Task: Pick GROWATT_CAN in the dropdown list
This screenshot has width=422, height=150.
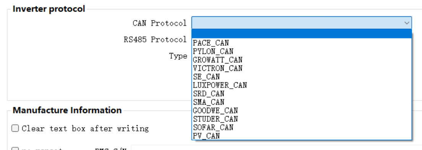Action: coord(302,60)
